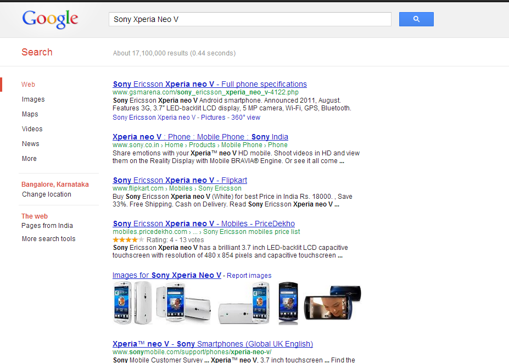Click Report images link
The image size is (509, 363).
tap(249, 276)
